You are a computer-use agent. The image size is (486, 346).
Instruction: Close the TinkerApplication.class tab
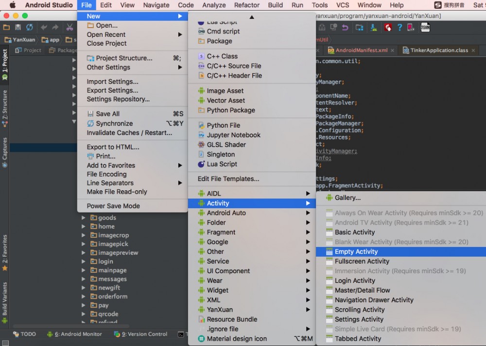click(473, 50)
